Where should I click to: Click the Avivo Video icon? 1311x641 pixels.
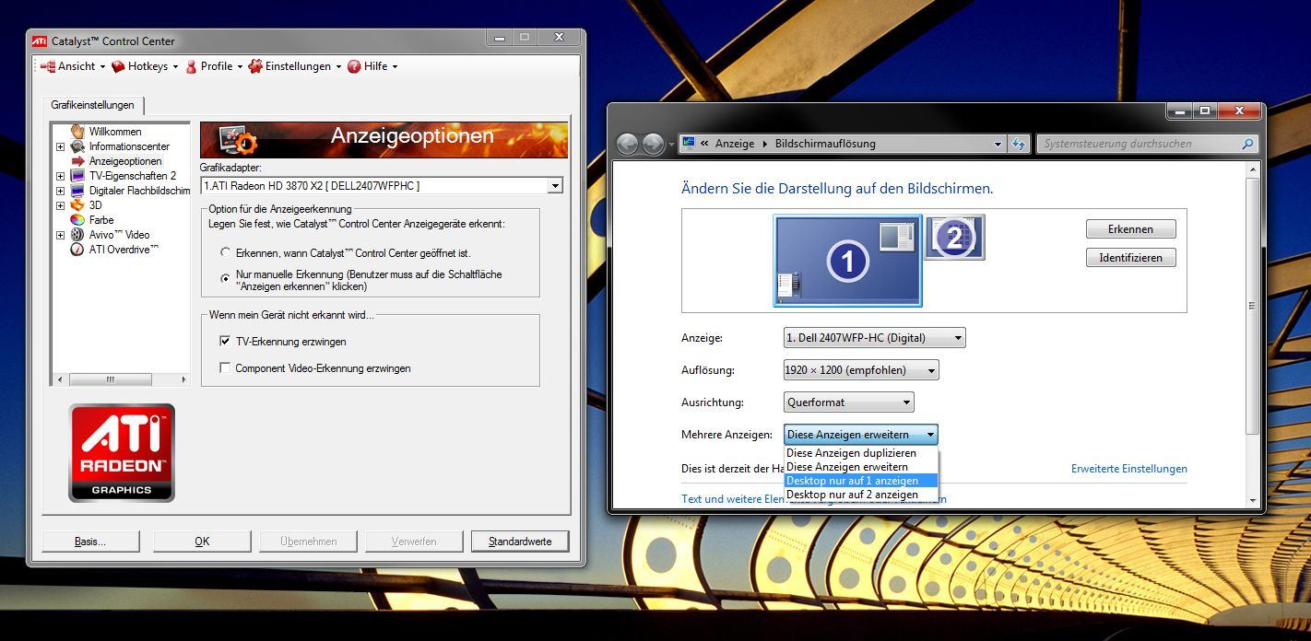tap(78, 235)
